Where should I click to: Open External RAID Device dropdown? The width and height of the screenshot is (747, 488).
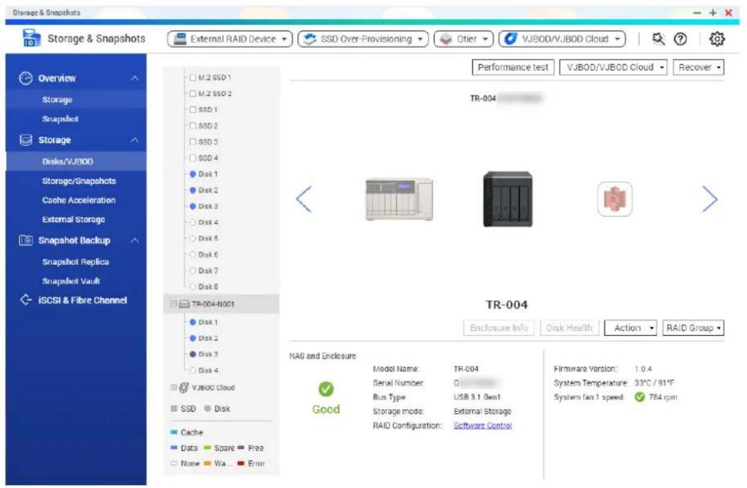click(x=230, y=39)
